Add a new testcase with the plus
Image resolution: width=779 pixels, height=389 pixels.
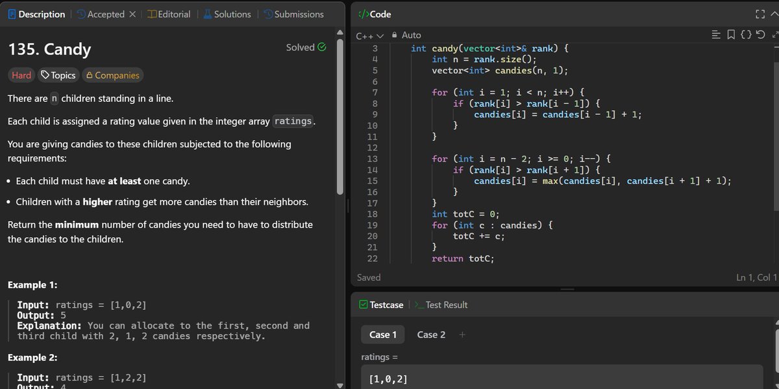tap(462, 335)
